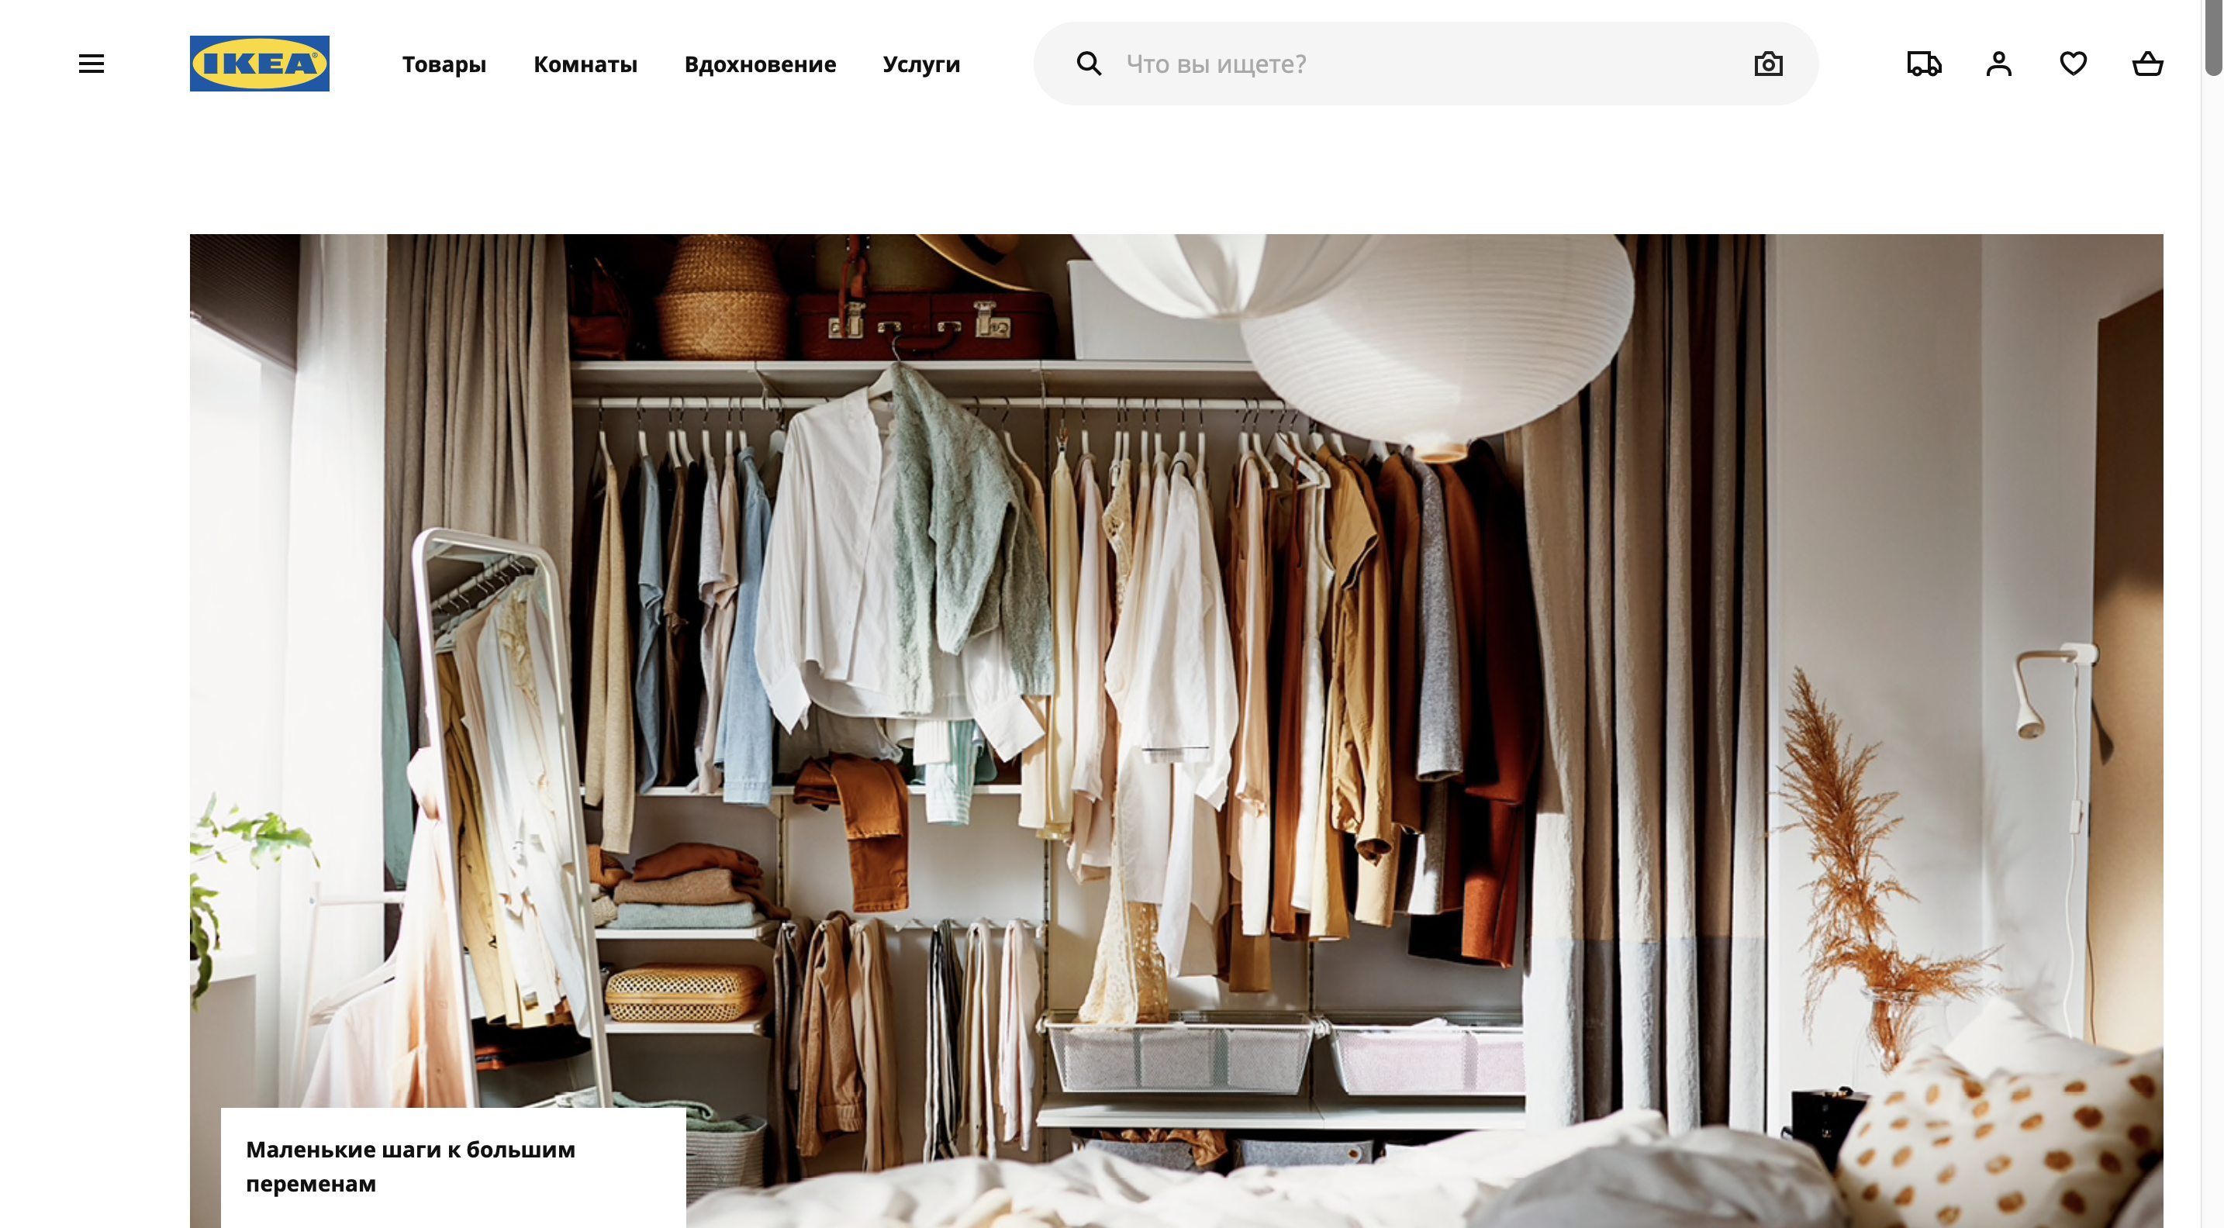Open the Услуги menu
This screenshot has width=2224, height=1228.
coord(922,64)
